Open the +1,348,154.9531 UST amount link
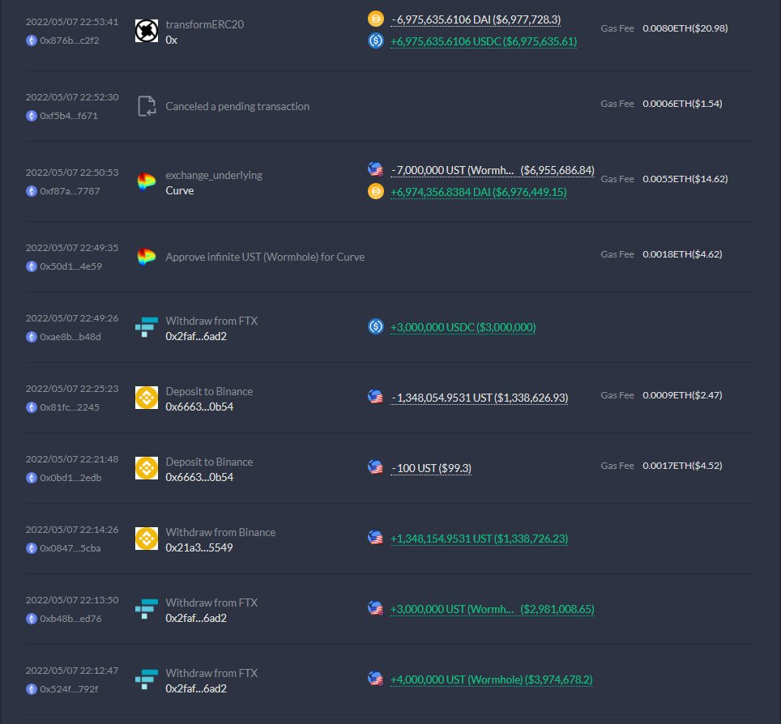The width and height of the screenshot is (781, 724). (x=479, y=539)
